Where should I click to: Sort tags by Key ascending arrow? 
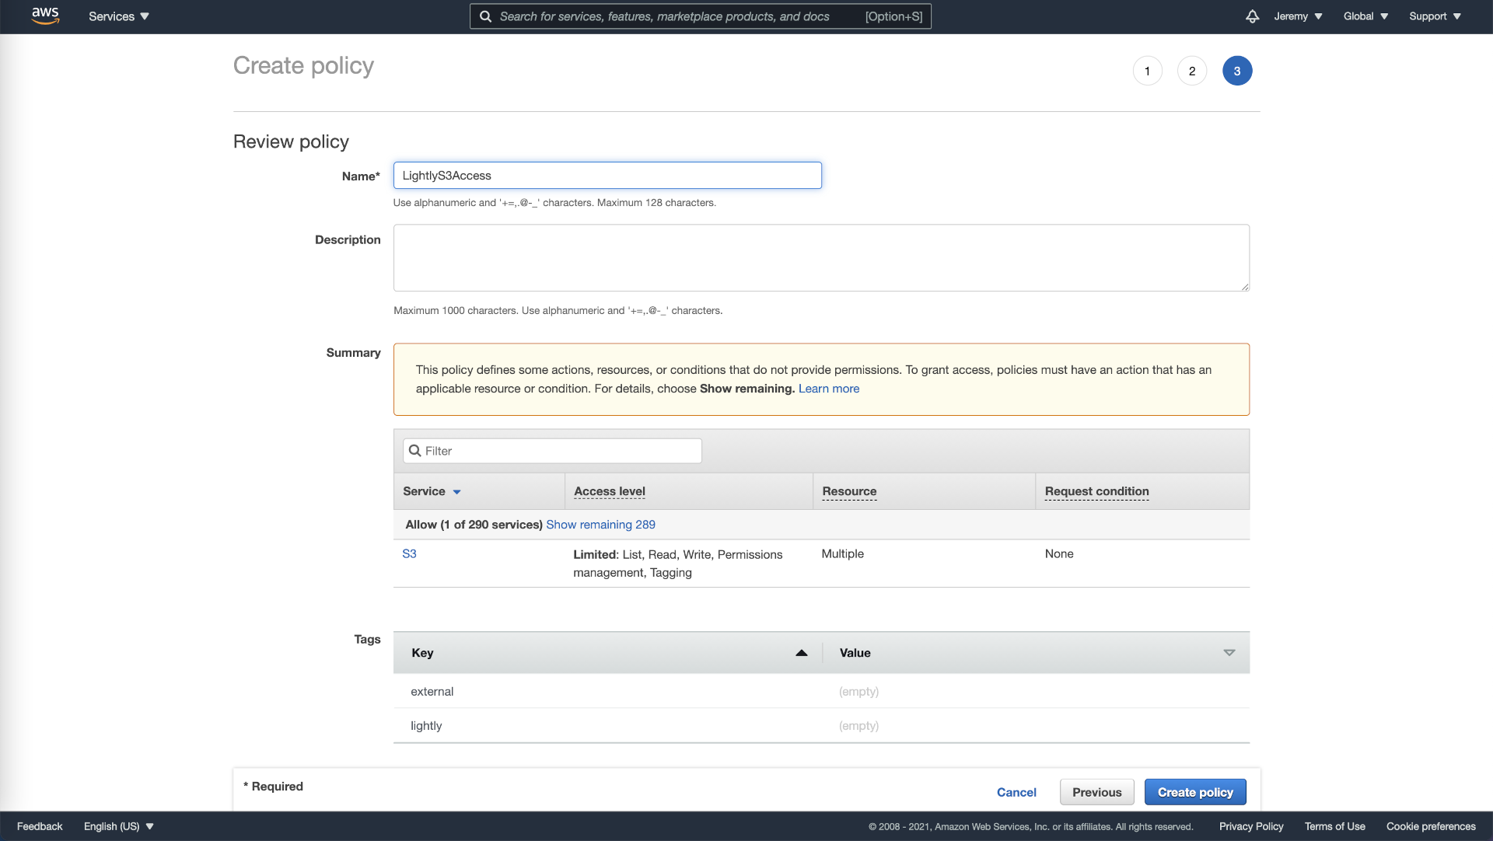802,653
